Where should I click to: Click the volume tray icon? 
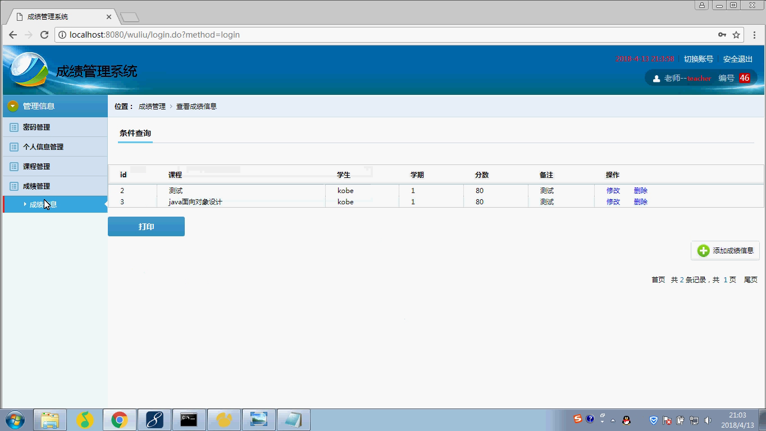[x=708, y=420]
